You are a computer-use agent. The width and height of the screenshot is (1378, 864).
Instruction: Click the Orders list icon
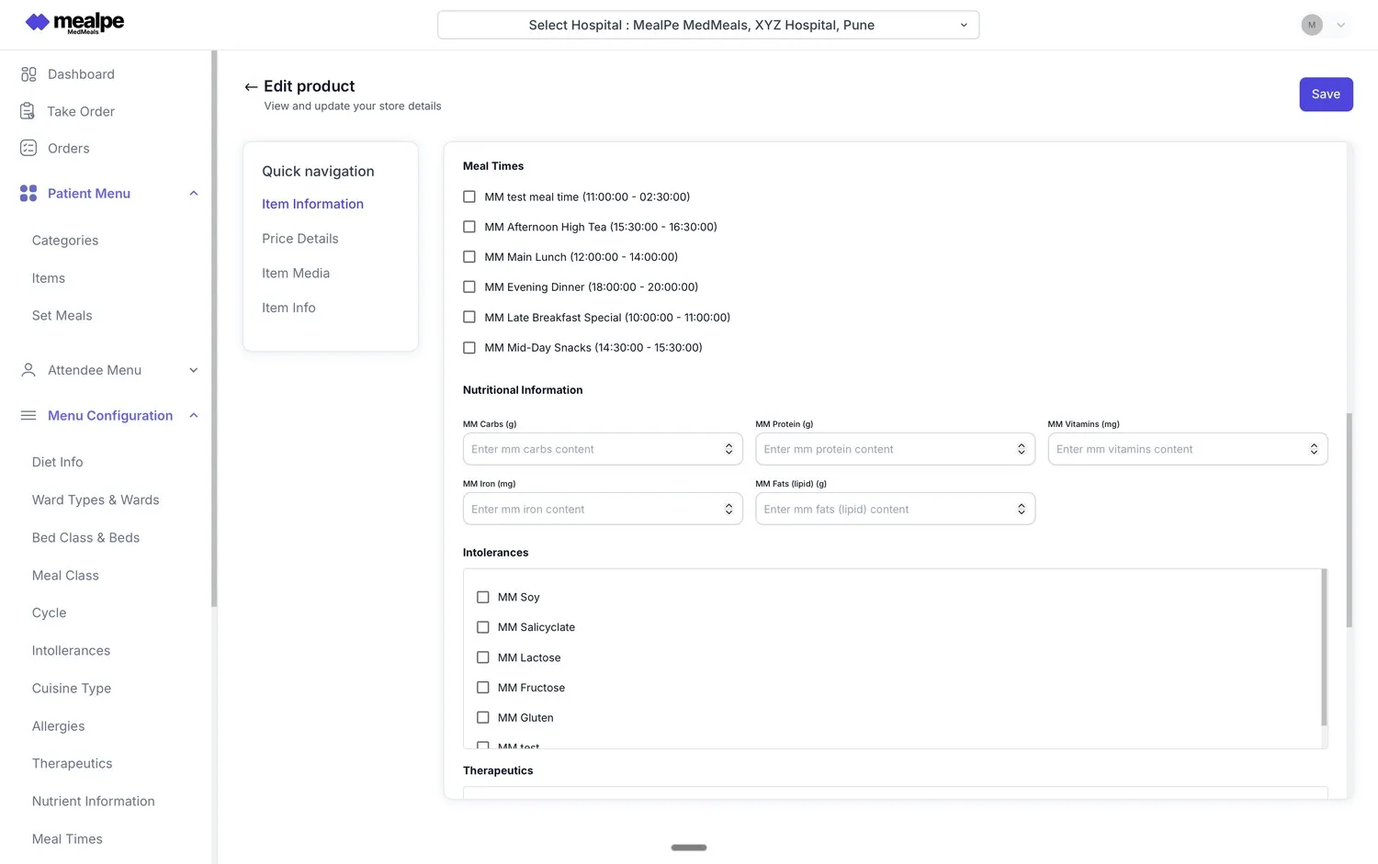pos(28,148)
